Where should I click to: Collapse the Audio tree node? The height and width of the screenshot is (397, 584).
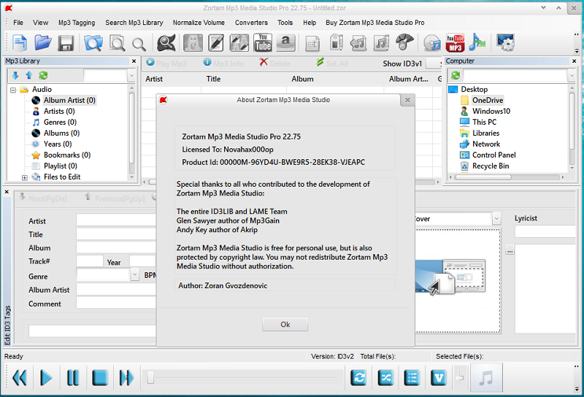click(x=13, y=90)
